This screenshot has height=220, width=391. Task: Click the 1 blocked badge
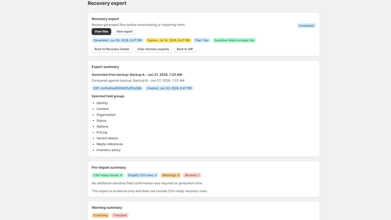tap(120, 215)
